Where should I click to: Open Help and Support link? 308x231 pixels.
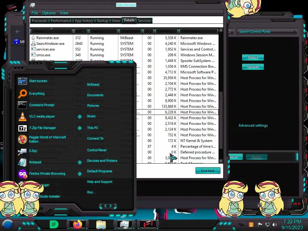100,182
